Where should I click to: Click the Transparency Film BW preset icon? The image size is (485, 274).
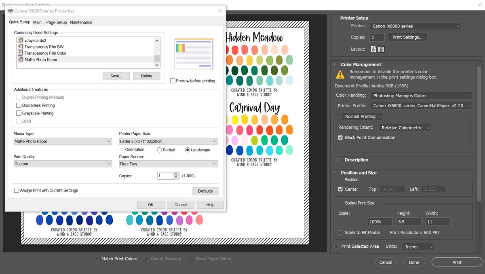coord(20,47)
